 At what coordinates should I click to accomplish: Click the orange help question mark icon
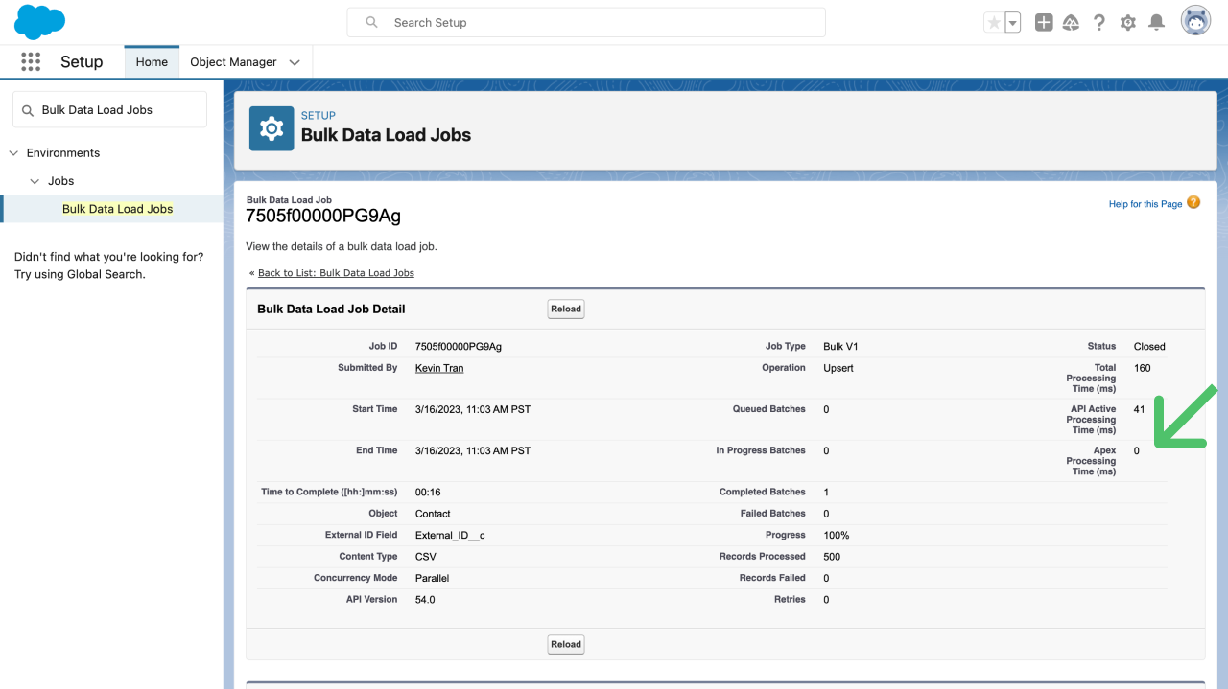[1193, 202]
